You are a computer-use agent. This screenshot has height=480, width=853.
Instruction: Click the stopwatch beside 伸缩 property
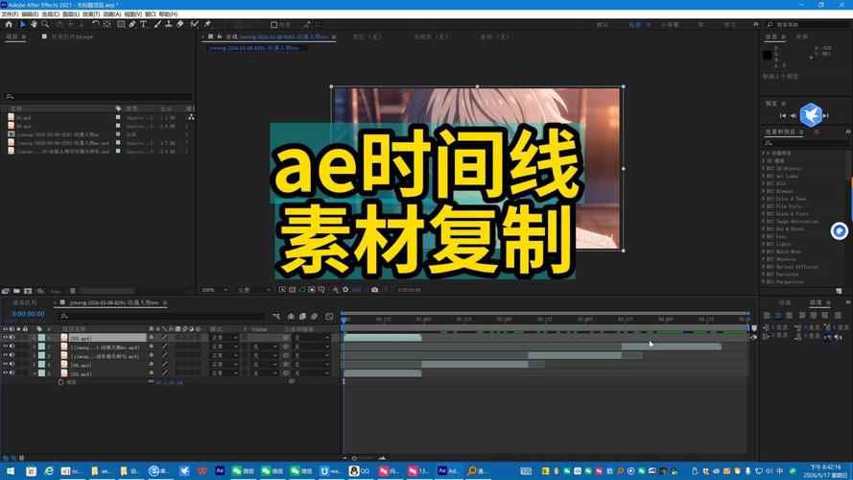[60, 382]
